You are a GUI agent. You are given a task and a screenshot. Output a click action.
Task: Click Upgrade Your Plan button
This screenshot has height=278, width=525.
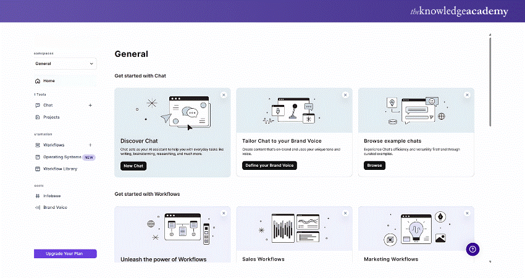click(x=65, y=254)
